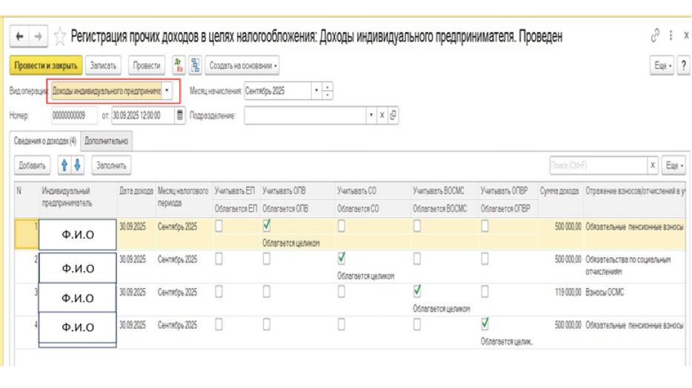The width and height of the screenshot is (692, 388).
Task: Add document to favorites with star icon
Action: pyautogui.click(x=60, y=36)
